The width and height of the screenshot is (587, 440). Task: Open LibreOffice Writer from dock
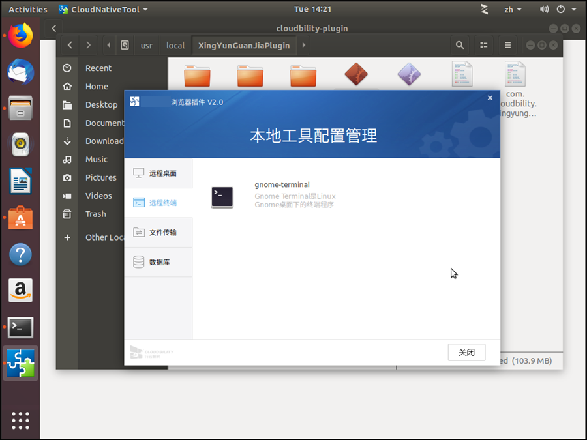tap(20, 181)
